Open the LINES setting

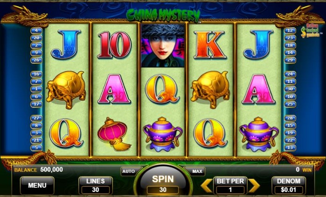[x=95, y=185]
